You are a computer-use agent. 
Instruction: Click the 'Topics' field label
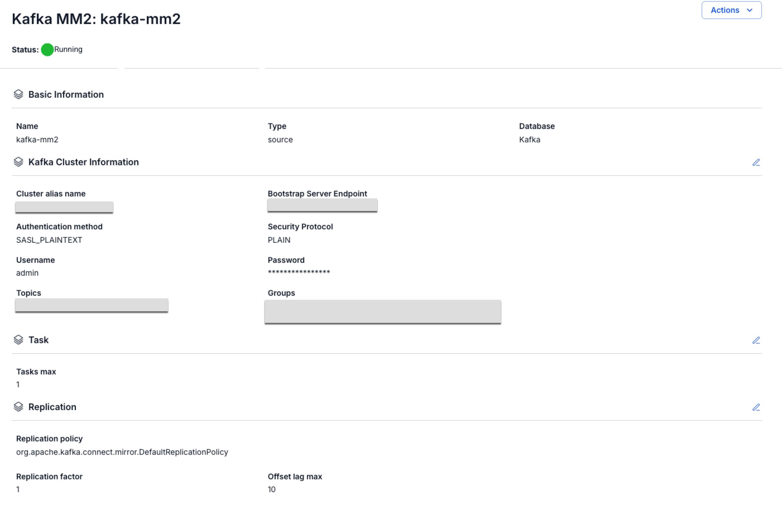pos(28,293)
